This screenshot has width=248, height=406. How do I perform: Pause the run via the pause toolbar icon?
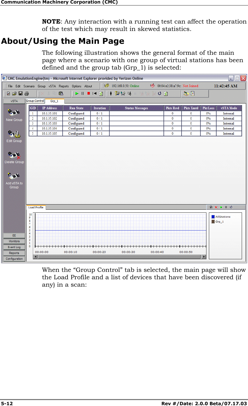[x=83, y=94]
